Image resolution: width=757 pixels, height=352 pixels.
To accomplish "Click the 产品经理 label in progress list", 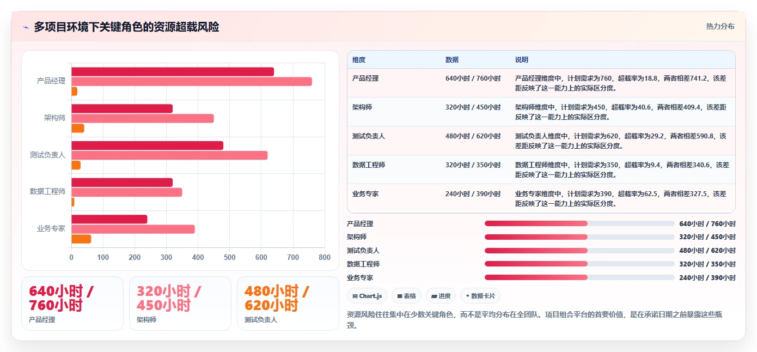I will pyautogui.click(x=360, y=224).
